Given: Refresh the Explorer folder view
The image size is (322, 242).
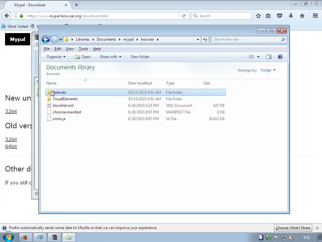Looking at the screenshot, I should [x=205, y=39].
